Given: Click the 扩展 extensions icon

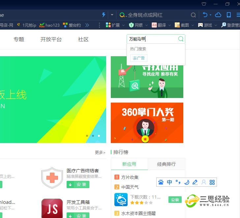Looking at the screenshot, I should [108, 25].
